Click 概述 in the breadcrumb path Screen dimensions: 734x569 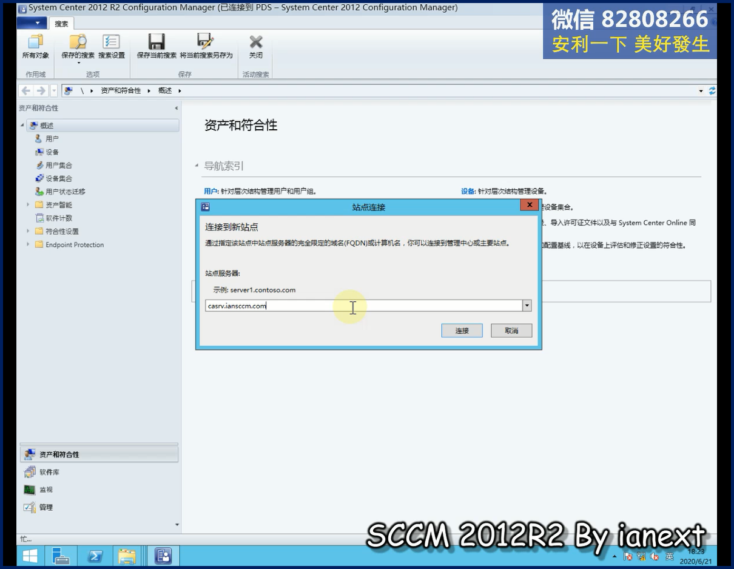click(x=165, y=90)
